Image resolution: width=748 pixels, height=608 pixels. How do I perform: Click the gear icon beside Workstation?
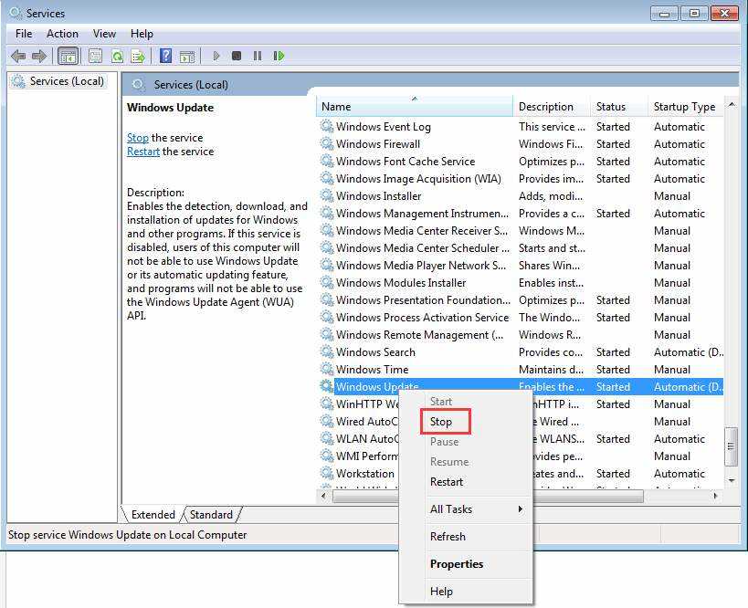(327, 474)
